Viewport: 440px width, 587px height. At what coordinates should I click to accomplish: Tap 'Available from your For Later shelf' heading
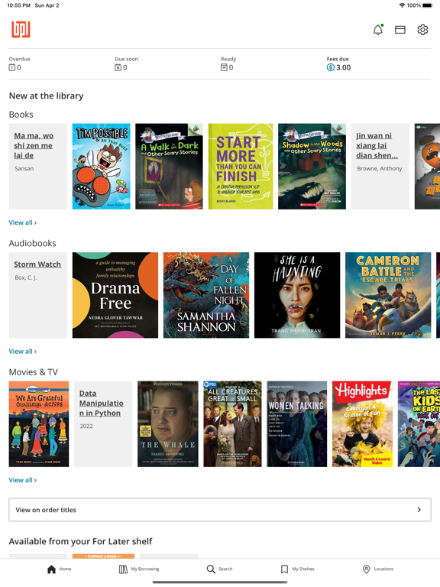pos(80,541)
